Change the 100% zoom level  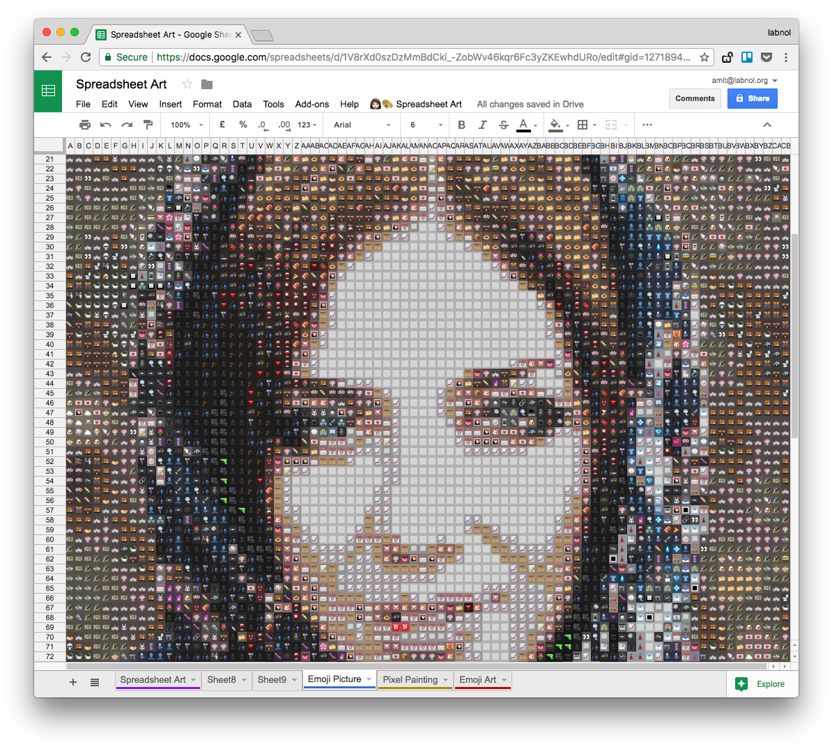coord(186,125)
